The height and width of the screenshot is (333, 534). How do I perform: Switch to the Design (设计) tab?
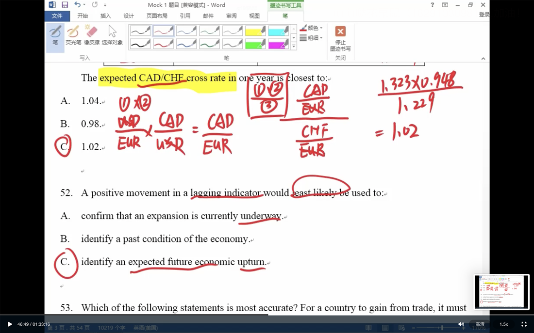click(x=129, y=16)
